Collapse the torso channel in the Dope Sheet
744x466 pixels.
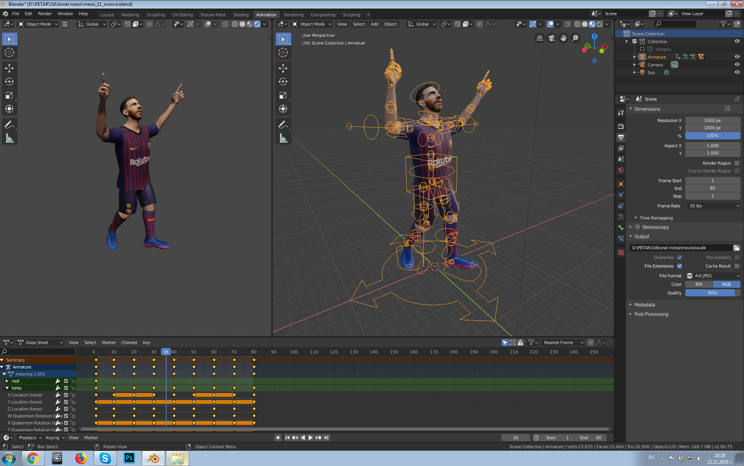pyautogui.click(x=7, y=388)
